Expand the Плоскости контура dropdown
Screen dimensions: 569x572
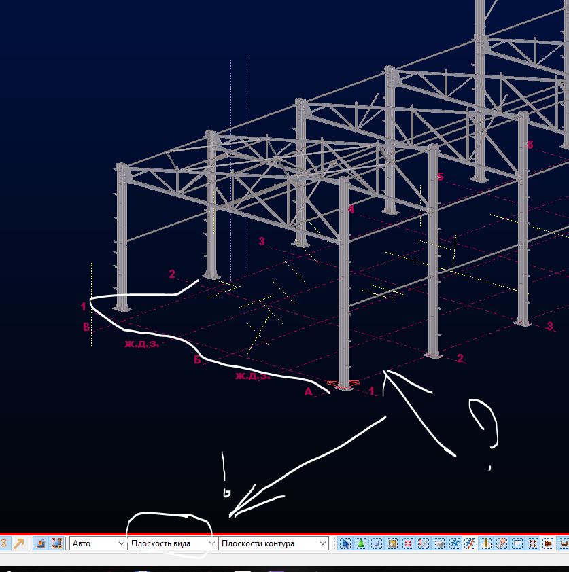click(273, 543)
